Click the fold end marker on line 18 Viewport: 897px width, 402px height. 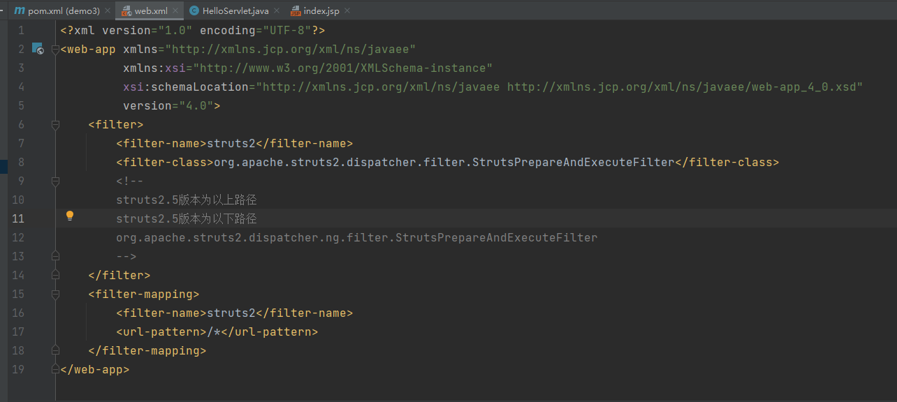55,350
